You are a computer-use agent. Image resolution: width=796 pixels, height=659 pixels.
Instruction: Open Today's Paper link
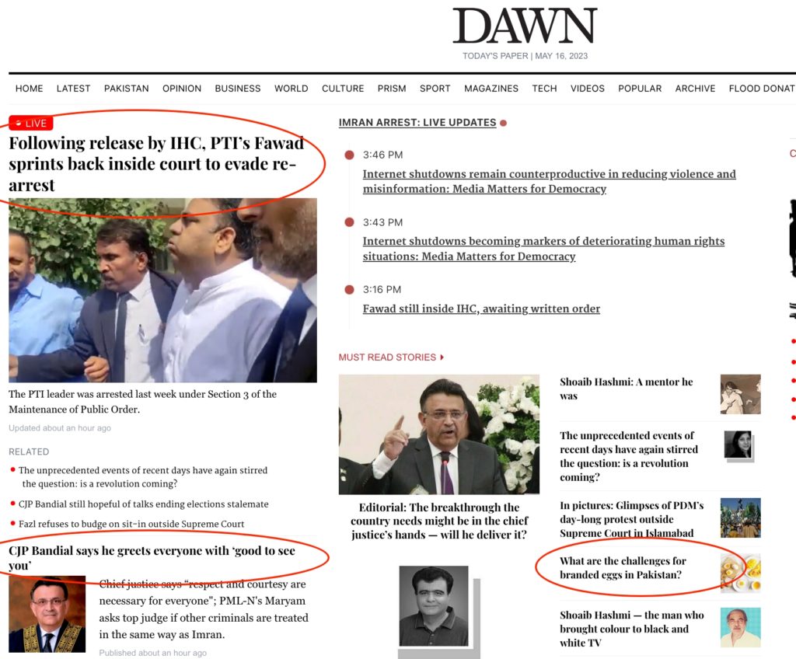(x=495, y=56)
